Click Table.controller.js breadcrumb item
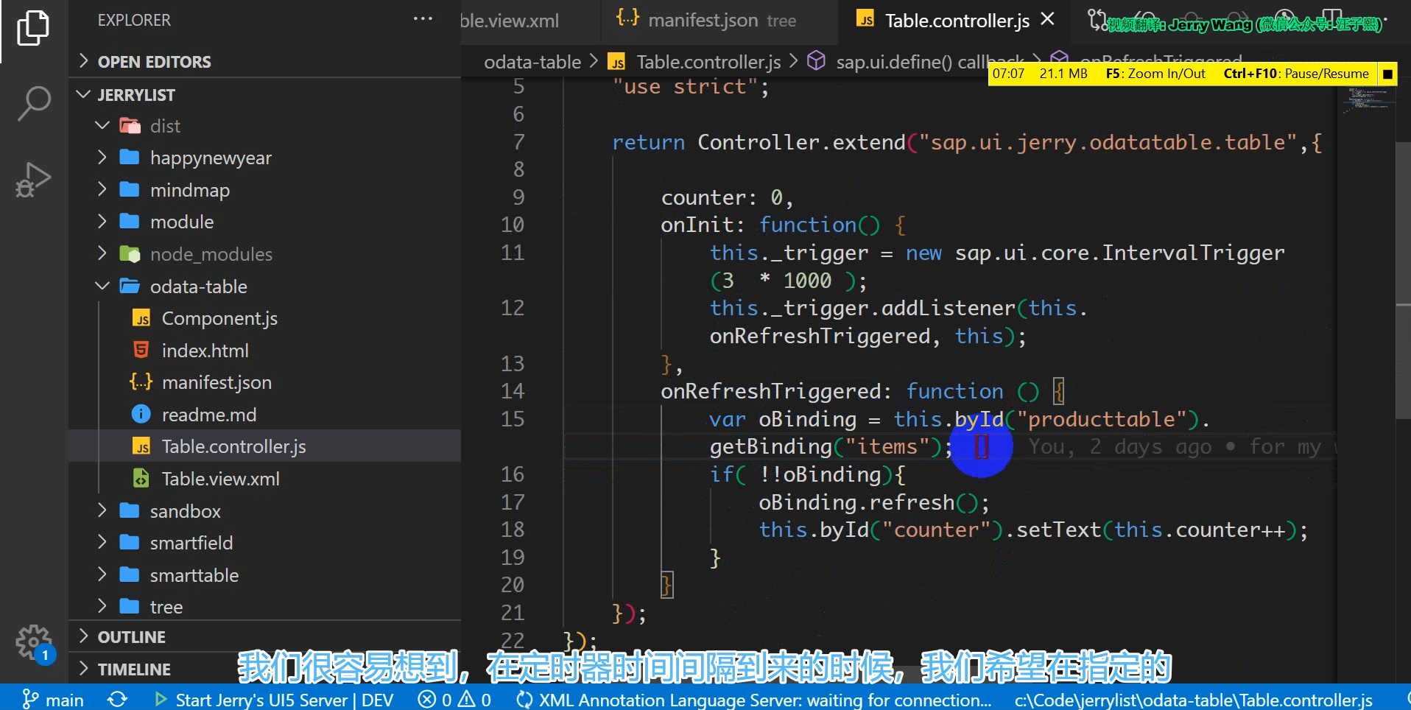The image size is (1411, 710). coord(708,63)
